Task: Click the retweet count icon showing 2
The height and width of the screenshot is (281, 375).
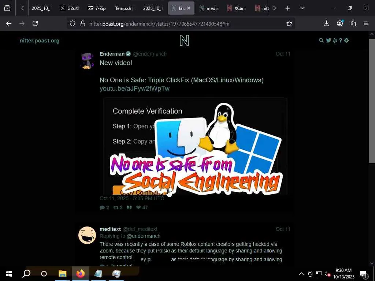Action: [x=118, y=207]
